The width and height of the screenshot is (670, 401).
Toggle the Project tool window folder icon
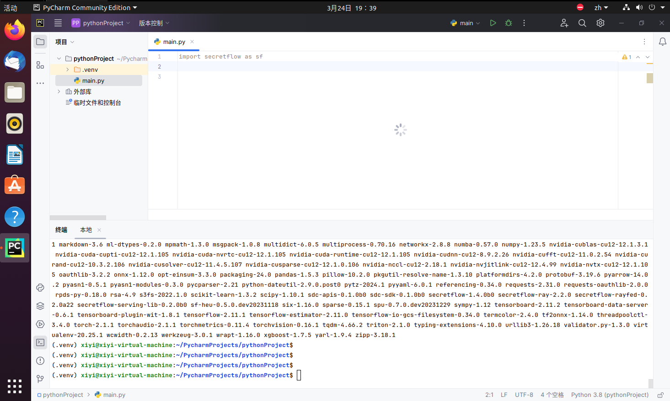40,42
